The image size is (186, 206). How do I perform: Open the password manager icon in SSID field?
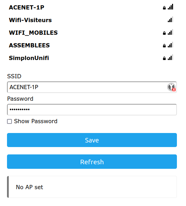(171, 87)
